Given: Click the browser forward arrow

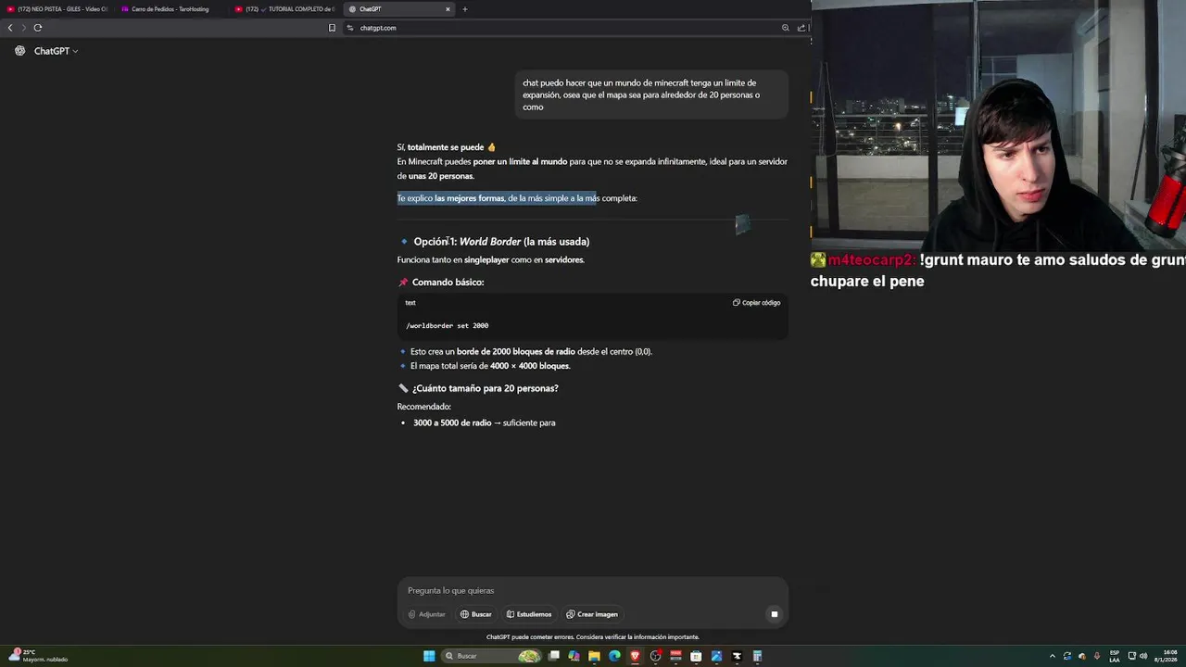Looking at the screenshot, I should click(x=23, y=28).
